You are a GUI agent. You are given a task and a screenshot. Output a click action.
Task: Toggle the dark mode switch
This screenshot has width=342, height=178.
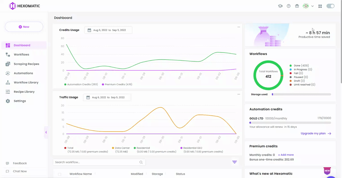[x=331, y=6]
